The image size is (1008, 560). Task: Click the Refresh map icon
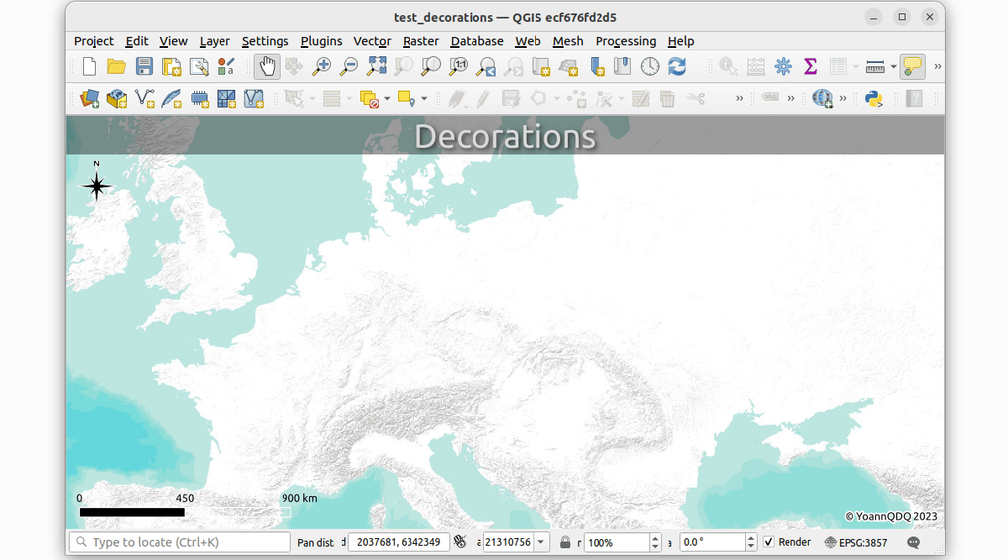677,66
